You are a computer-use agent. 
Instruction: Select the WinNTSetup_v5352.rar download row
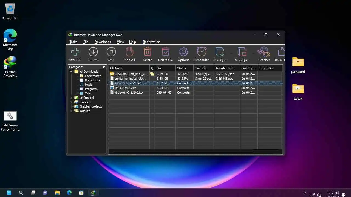196,83
